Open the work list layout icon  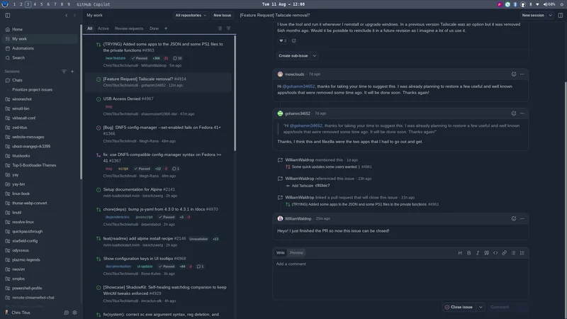[220, 28]
